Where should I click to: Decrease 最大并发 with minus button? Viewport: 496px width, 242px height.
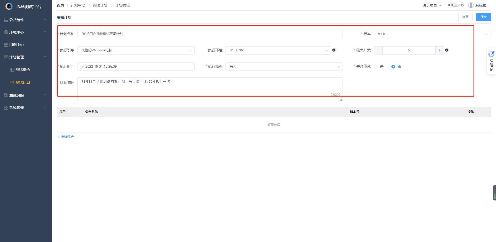(x=378, y=50)
